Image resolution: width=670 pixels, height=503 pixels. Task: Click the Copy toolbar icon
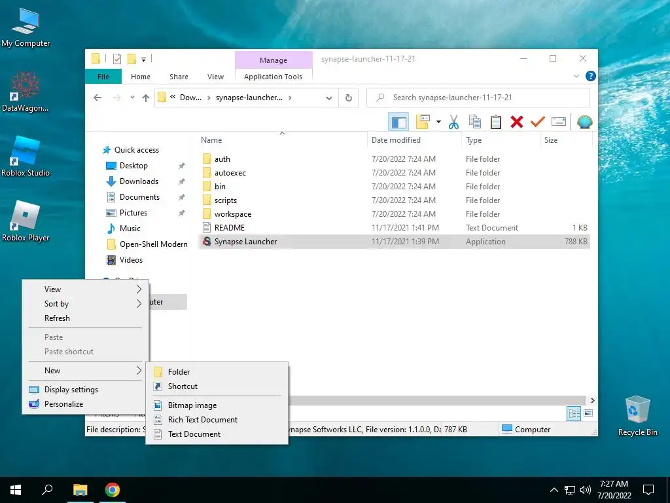pos(475,122)
